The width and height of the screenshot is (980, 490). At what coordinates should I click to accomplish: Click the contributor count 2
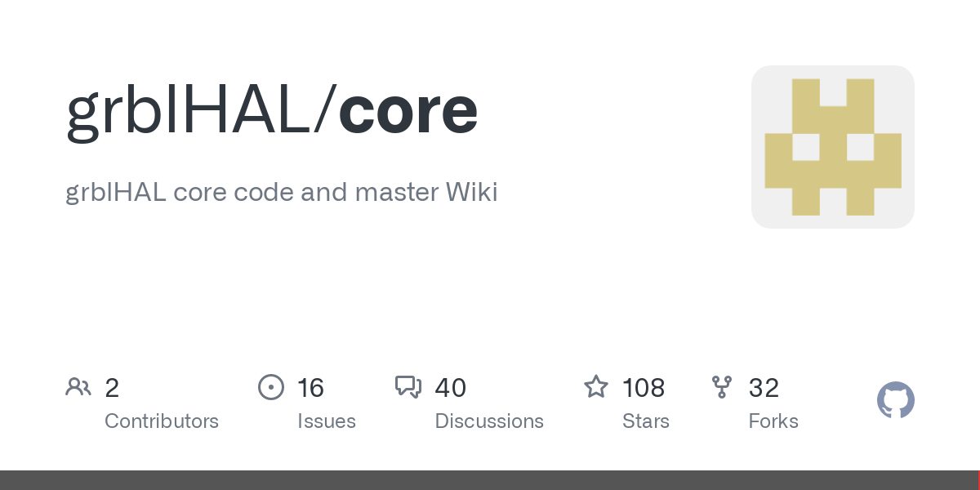click(x=112, y=387)
